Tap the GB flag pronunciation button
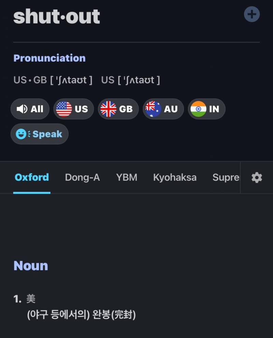This screenshot has width=273, height=338. pyautogui.click(x=118, y=109)
